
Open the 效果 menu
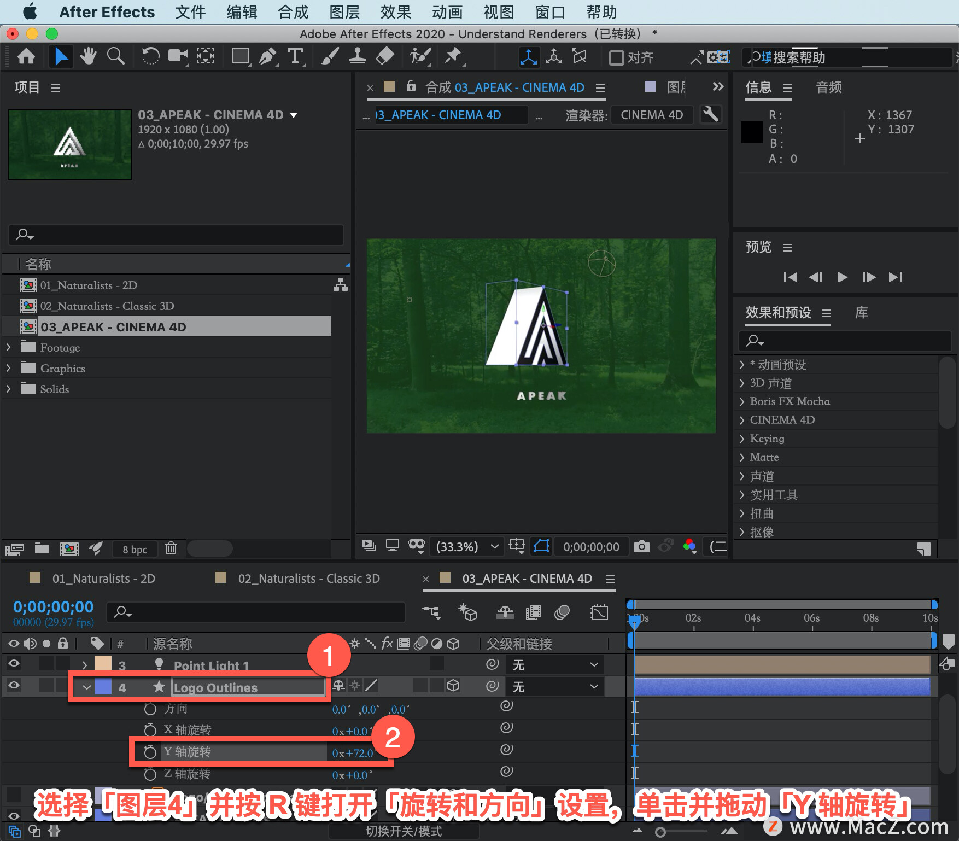[x=396, y=12]
